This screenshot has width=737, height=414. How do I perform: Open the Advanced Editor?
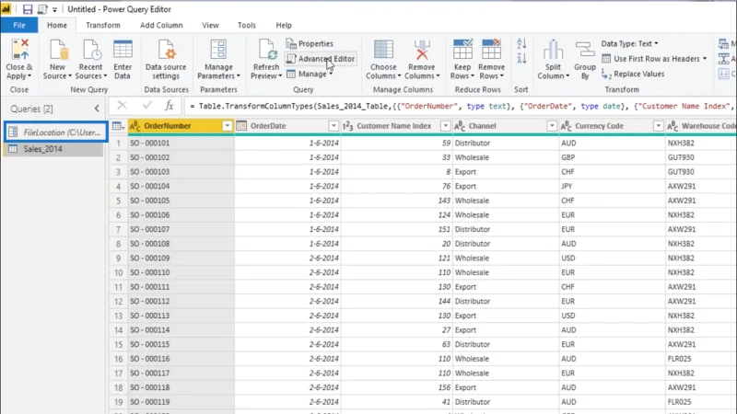(321, 59)
